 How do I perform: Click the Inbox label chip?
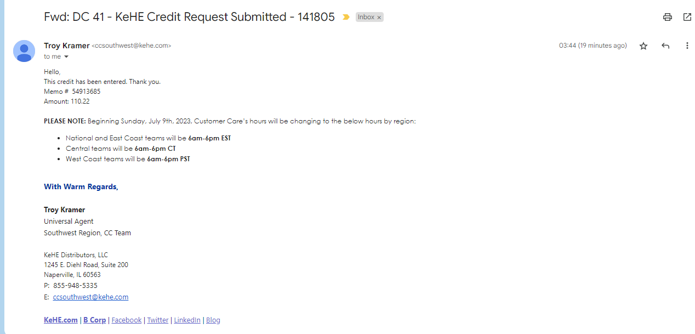tap(366, 17)
